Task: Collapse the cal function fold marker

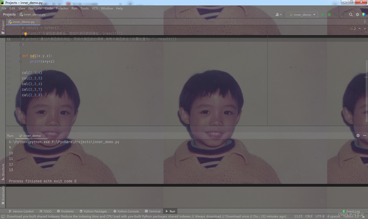Action: (20, 56)
